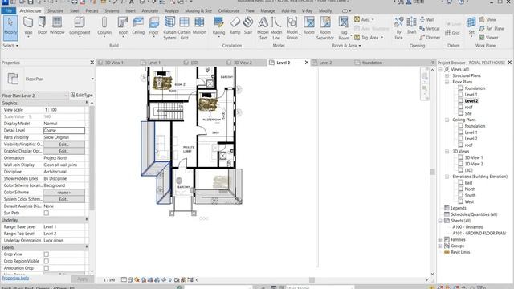Choose the Ceiling tool
514x289 pixels.
[x=138, y=26]
